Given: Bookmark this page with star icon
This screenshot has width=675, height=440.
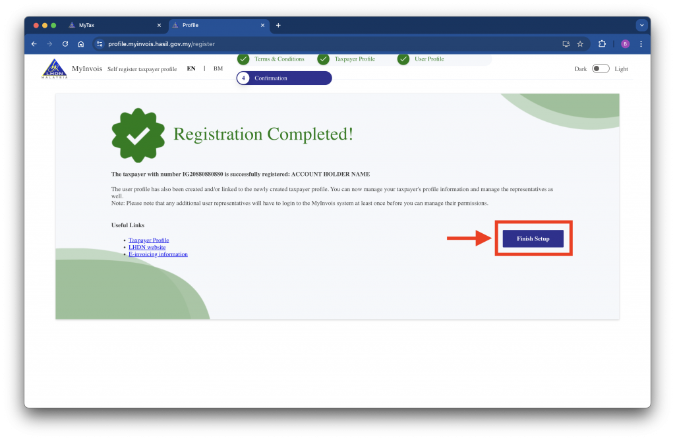Looking at the screenshot, I should [x=580, y=44].
